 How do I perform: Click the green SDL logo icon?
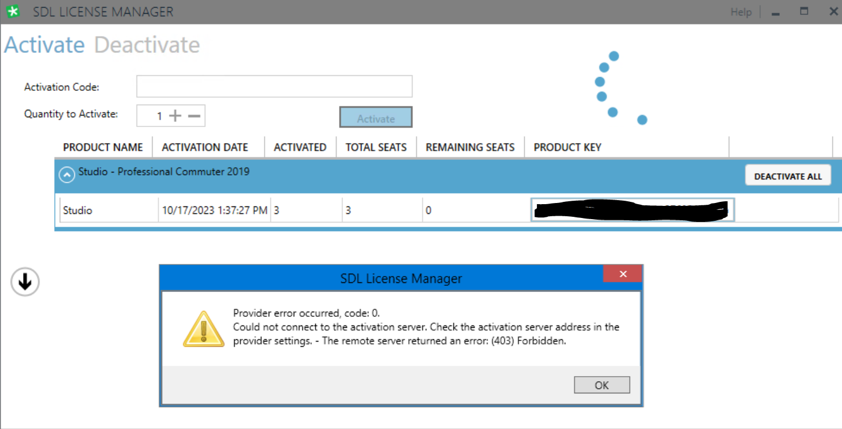[x=13, y=12]
